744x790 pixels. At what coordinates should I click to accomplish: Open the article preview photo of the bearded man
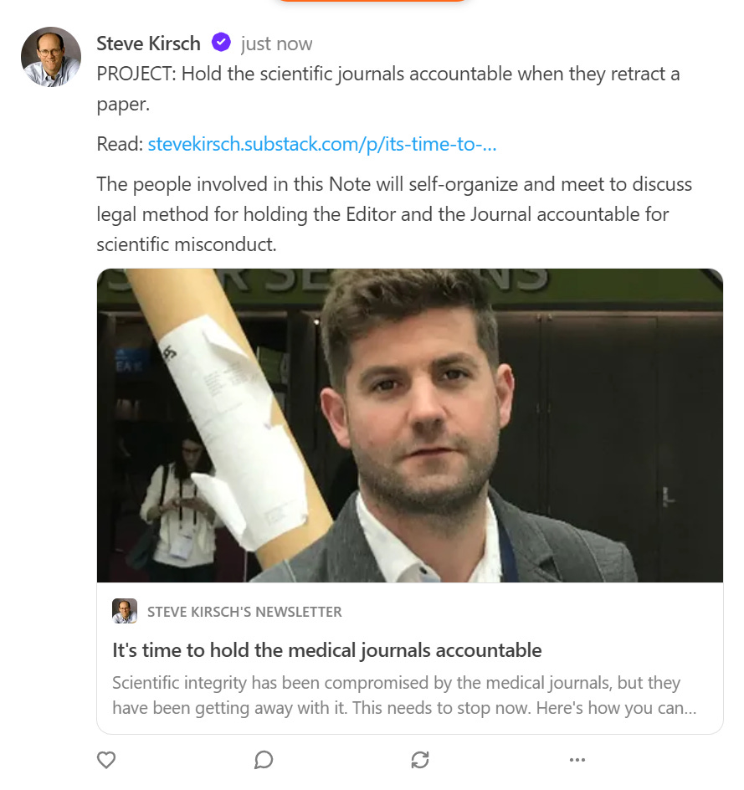tap(409, 425)
